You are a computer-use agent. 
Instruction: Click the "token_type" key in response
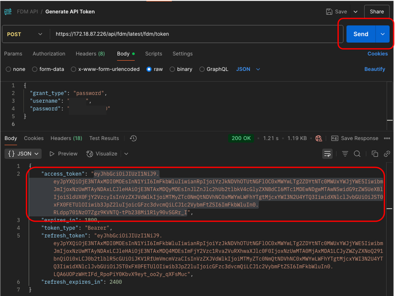(x=60, y=228)
